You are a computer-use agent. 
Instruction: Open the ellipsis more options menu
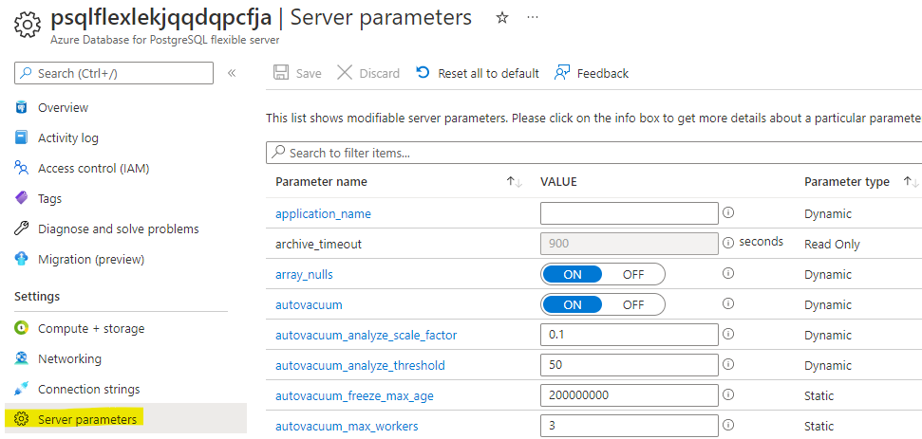pos(533,18)
